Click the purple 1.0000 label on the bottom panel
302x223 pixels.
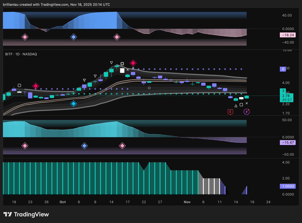(288, 186)
